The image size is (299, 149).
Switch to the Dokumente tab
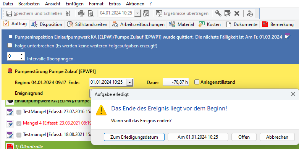pos(241,24)
